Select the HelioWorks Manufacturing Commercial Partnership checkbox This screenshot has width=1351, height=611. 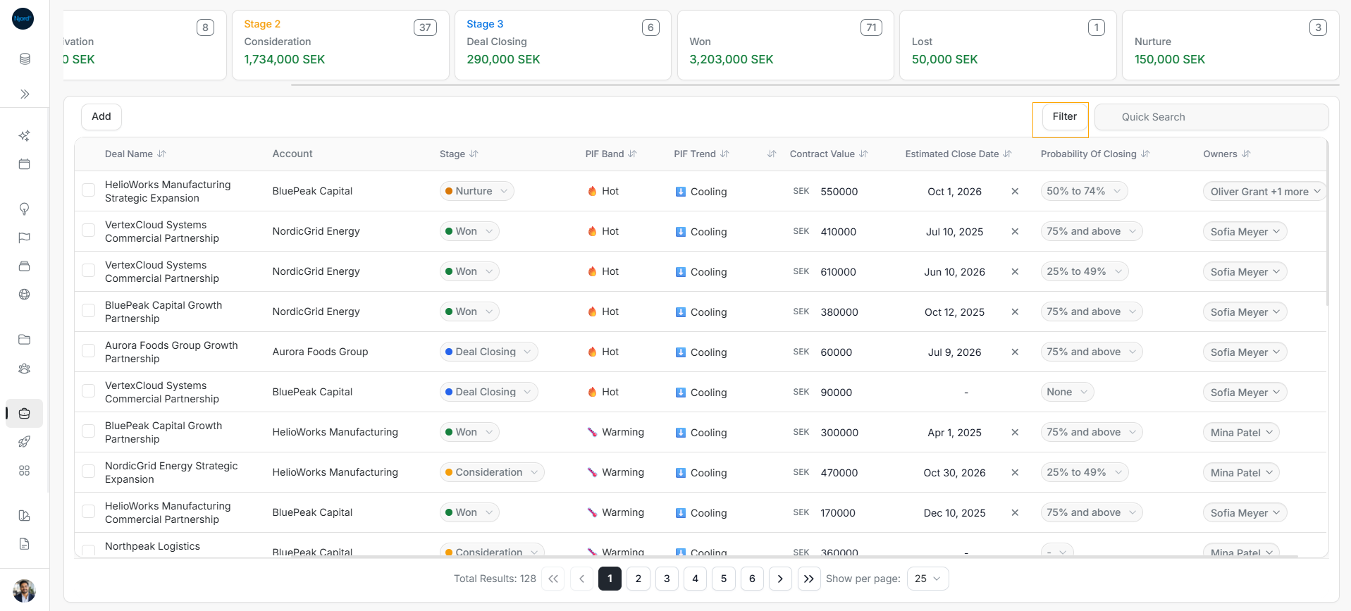(89, 512)
